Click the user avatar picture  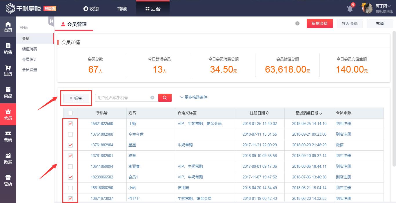[367, 8]
